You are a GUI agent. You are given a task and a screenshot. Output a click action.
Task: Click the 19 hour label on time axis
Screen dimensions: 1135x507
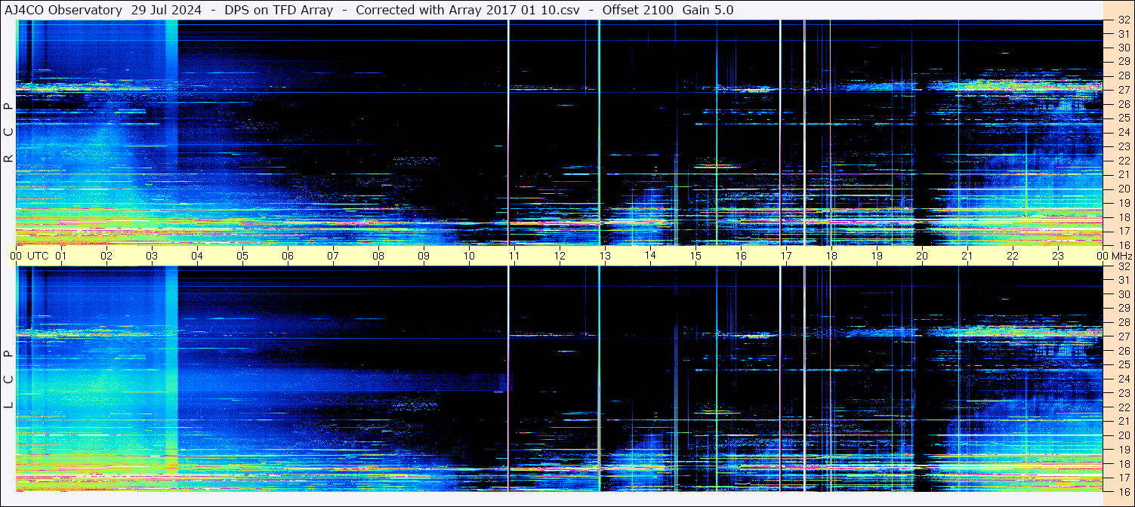coord(877,256)
